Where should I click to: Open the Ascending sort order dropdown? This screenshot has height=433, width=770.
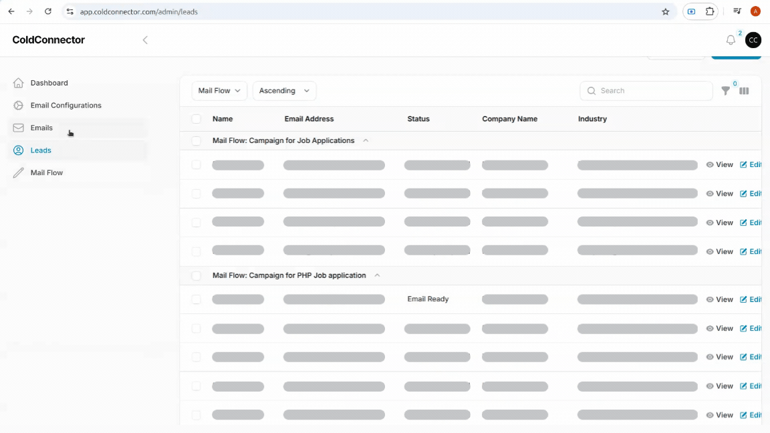point(284,91)
